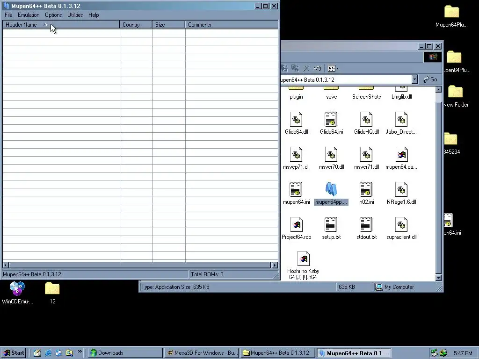
Task: Sort ROM list by Country column
Action: pyautogui.click(x=136, y=25)
